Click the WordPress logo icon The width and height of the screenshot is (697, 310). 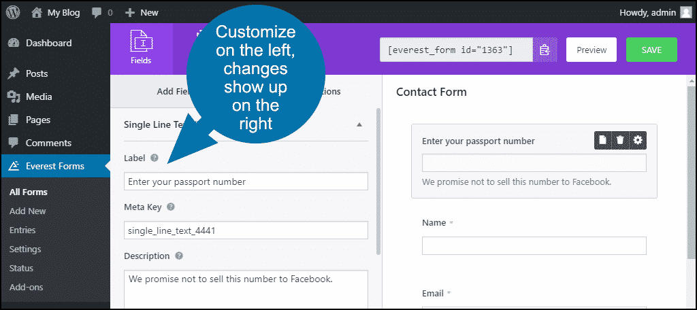pos(13,12)
